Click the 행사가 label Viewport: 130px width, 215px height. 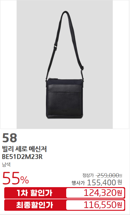(78, 183)
